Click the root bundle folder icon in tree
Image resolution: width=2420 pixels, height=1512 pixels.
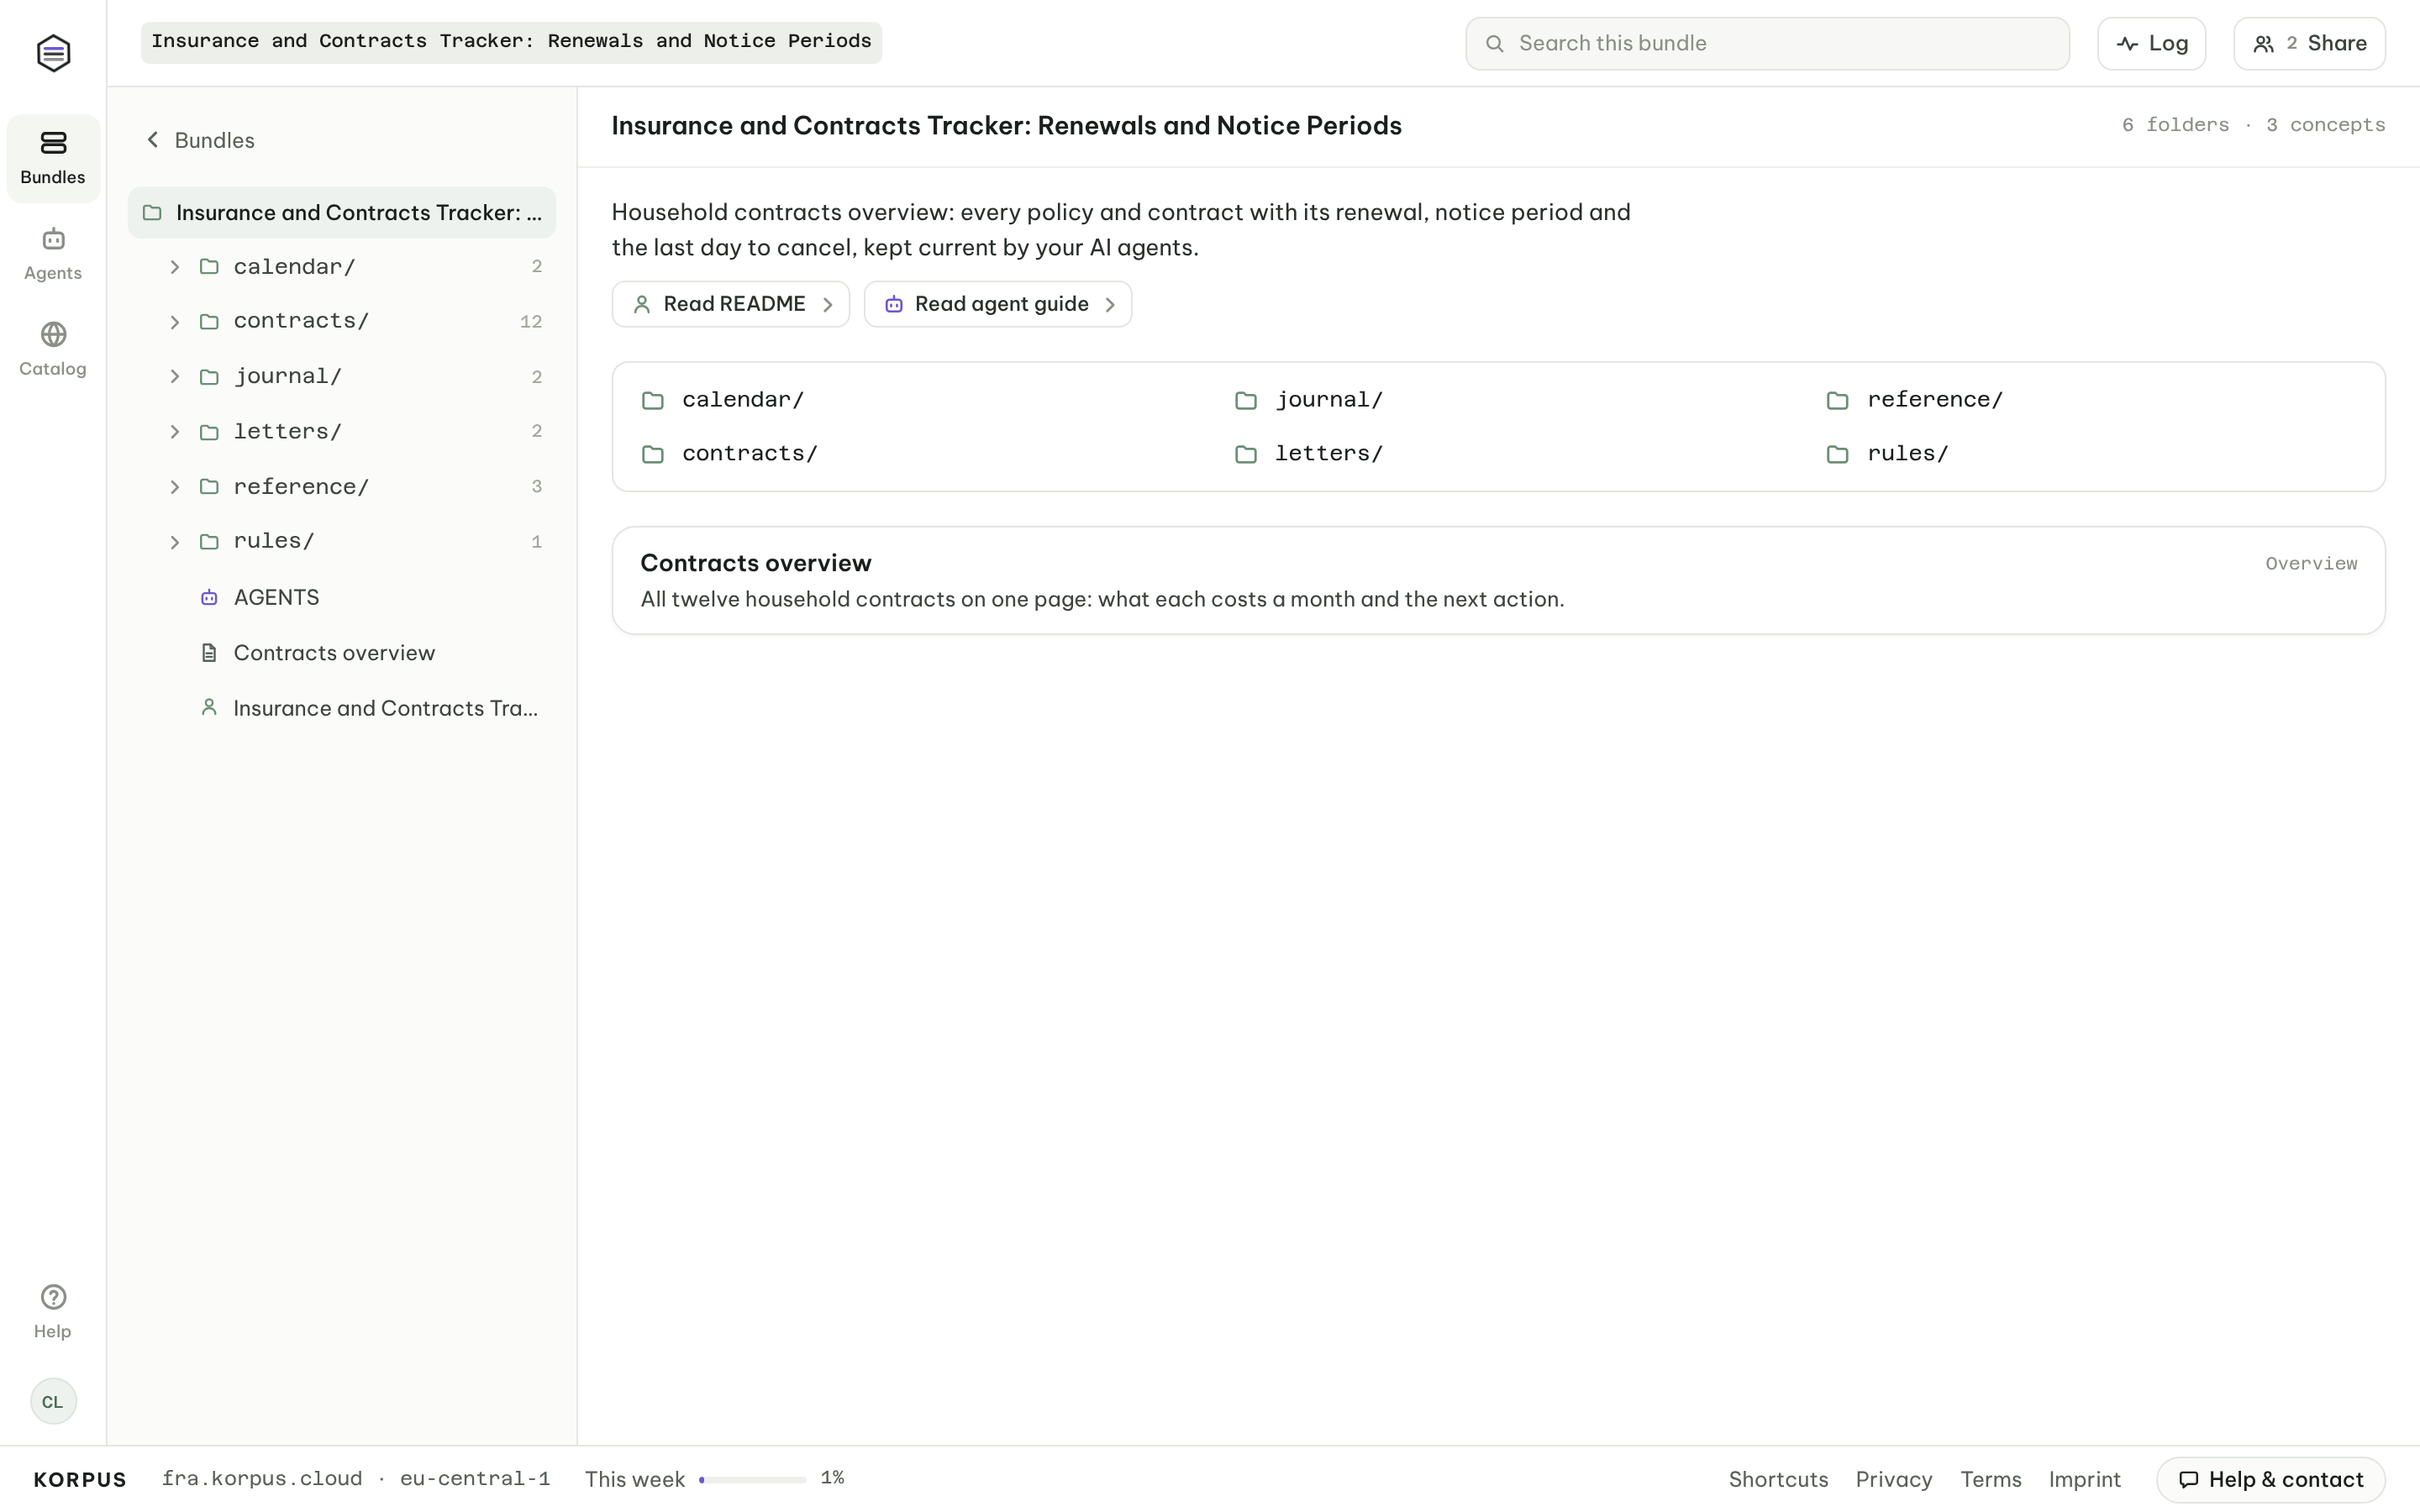click(x=152, y=212)
